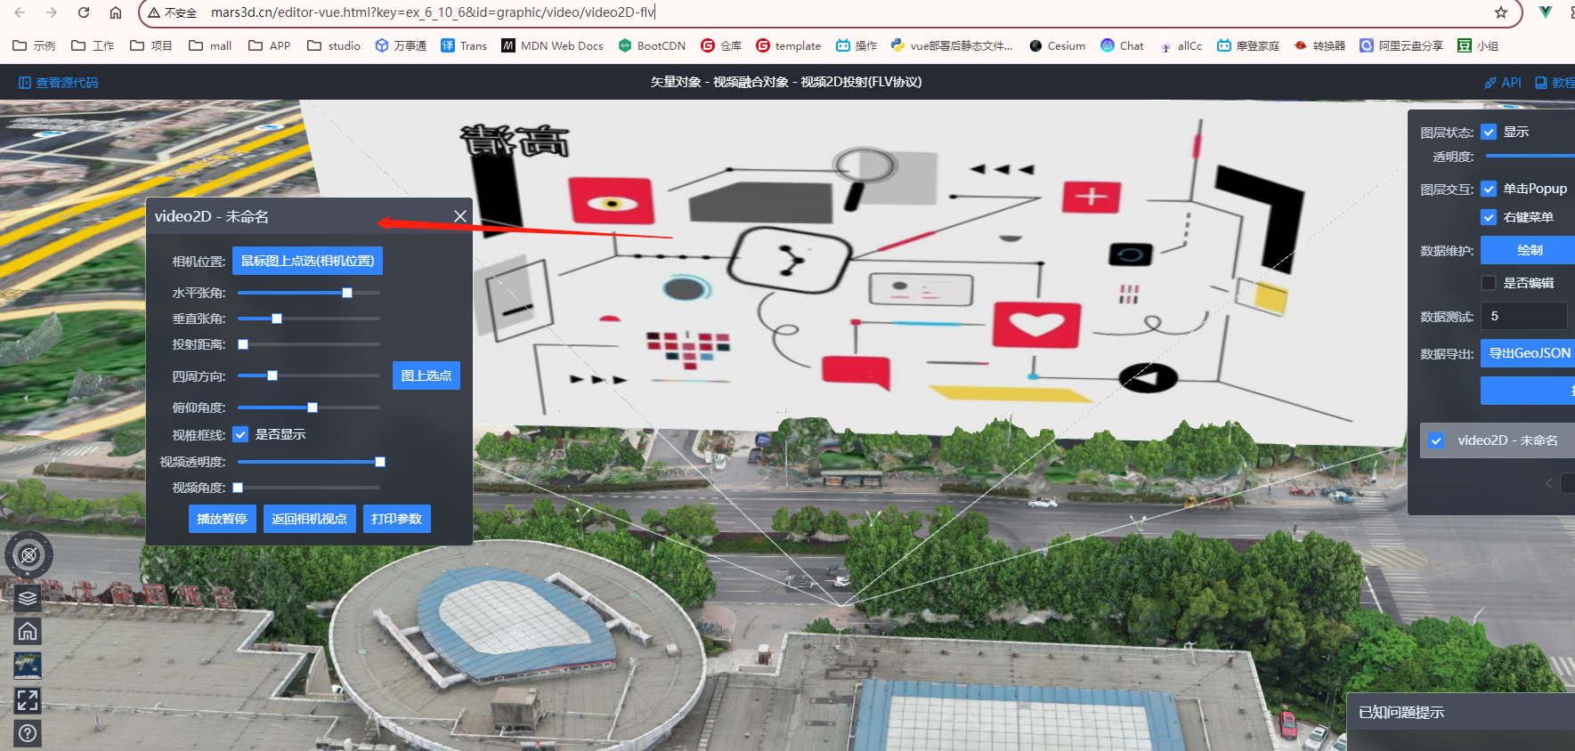
Task: Open the 示例 bookmark folder
Action: coord(34,45)
